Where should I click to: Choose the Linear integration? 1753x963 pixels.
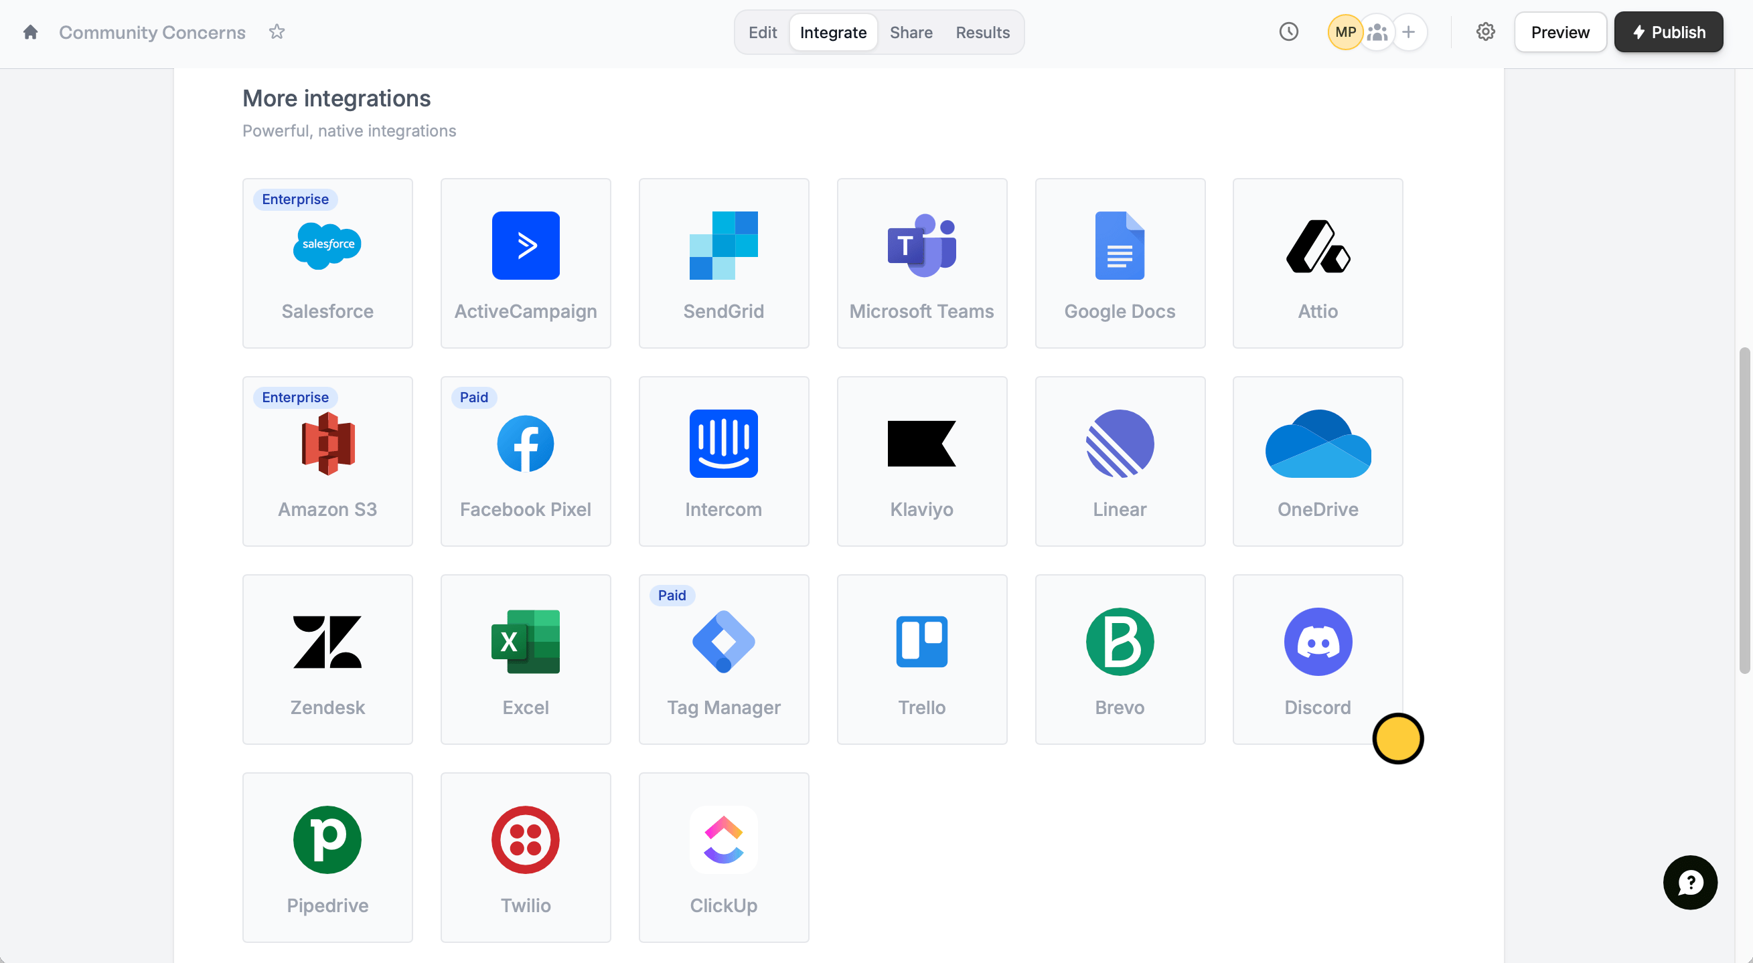[1120, 461]
